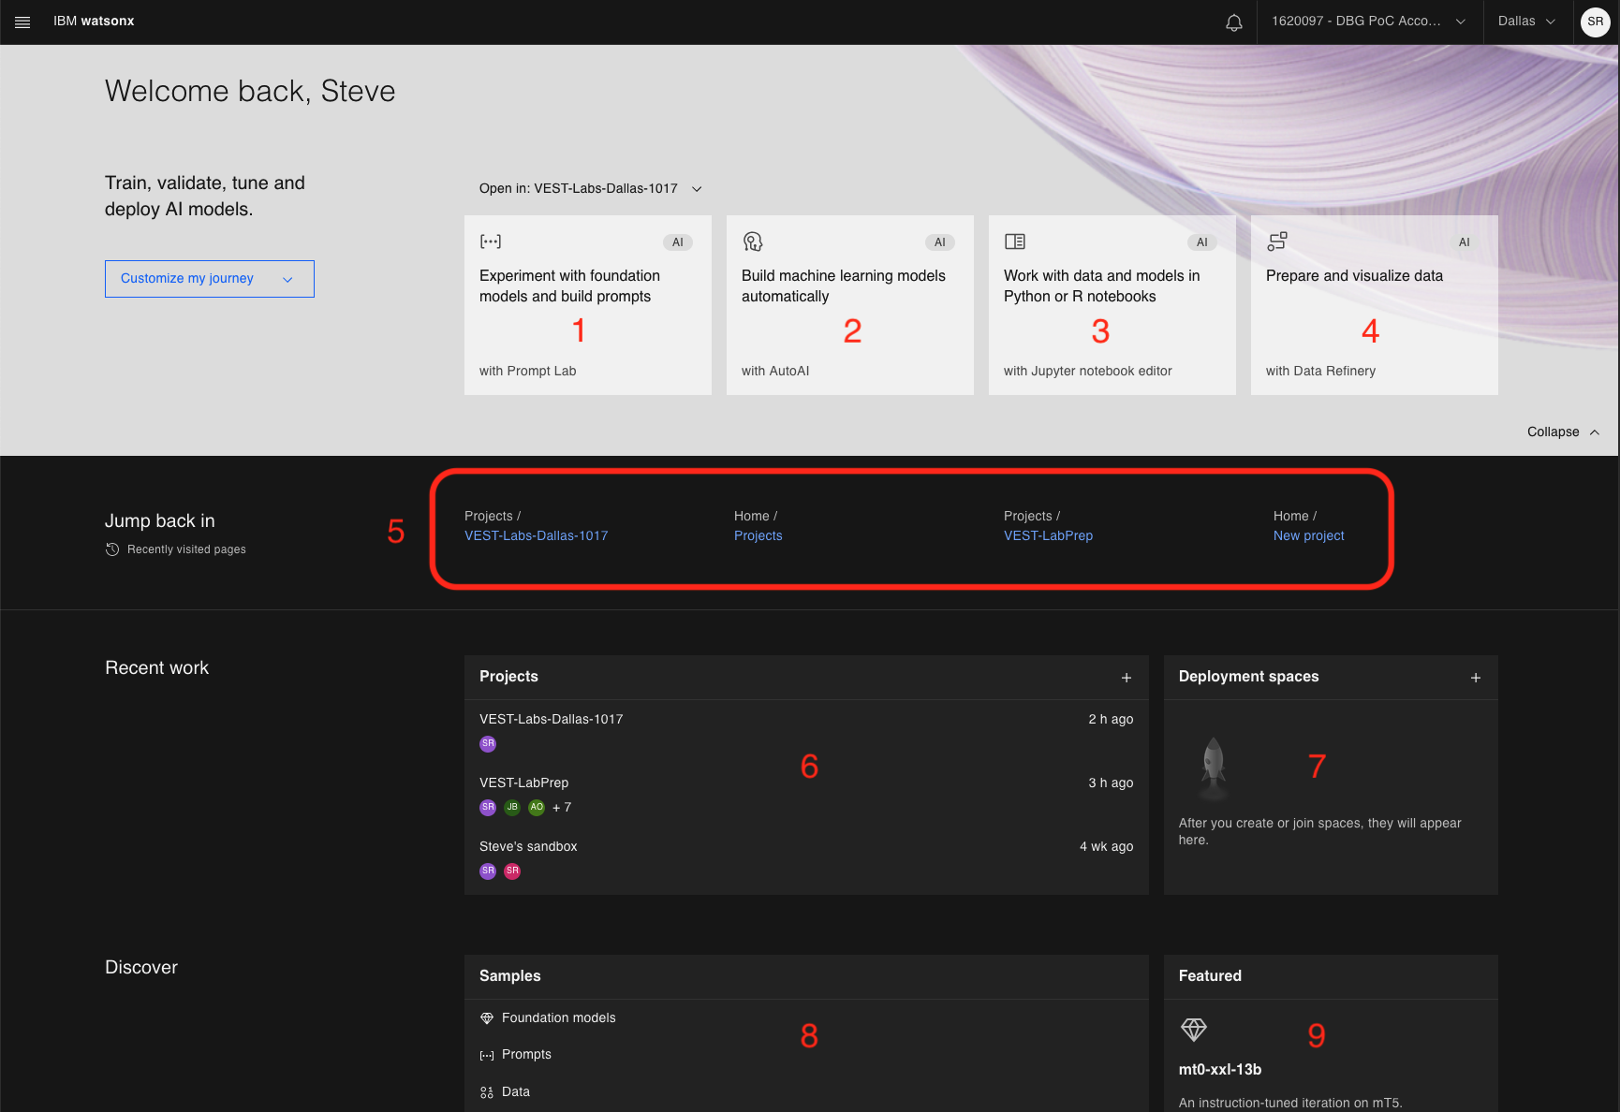Image resolution: width=1620 pixels, height=1112 pixels.
Task: Click the Featured model diamond icon
Action: (x=1194, y=1030)
